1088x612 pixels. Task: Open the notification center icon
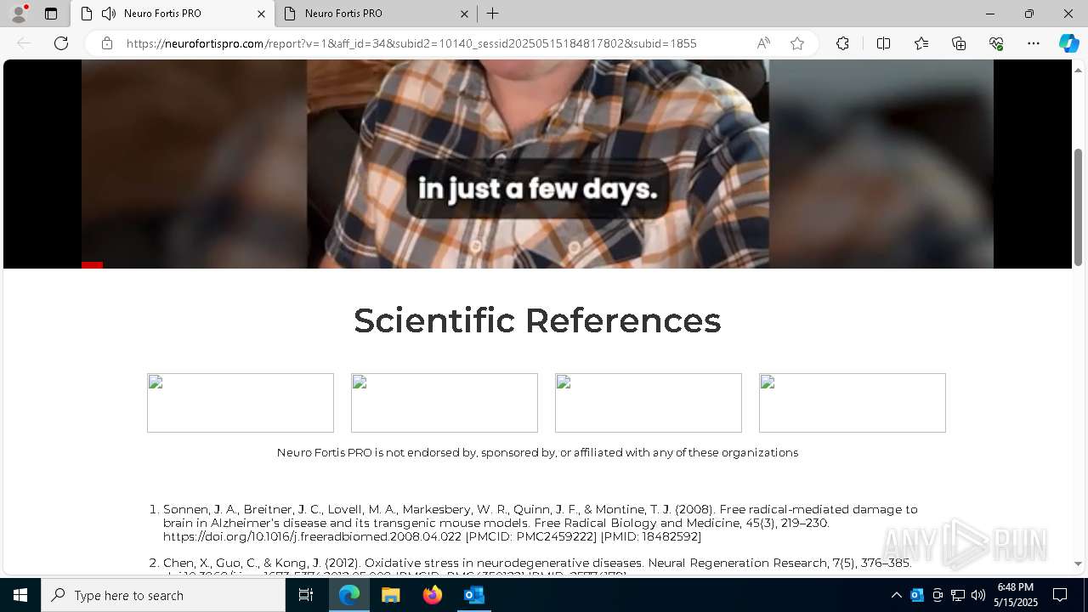(x=1060, y=595)
